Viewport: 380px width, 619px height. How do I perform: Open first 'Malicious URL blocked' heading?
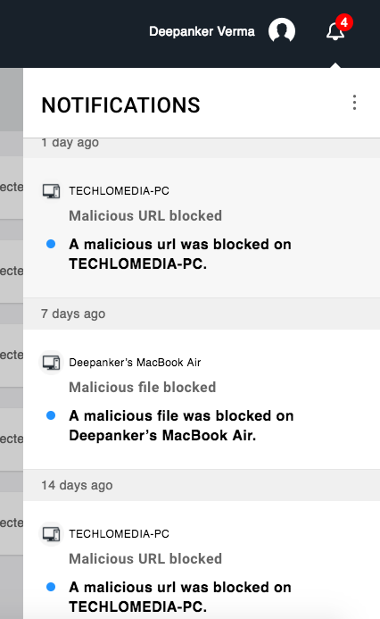(145, 216)
